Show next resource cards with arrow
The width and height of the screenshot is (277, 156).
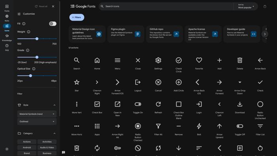265,34
